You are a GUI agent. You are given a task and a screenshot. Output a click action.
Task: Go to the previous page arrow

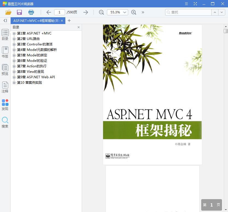coord(49,12)
